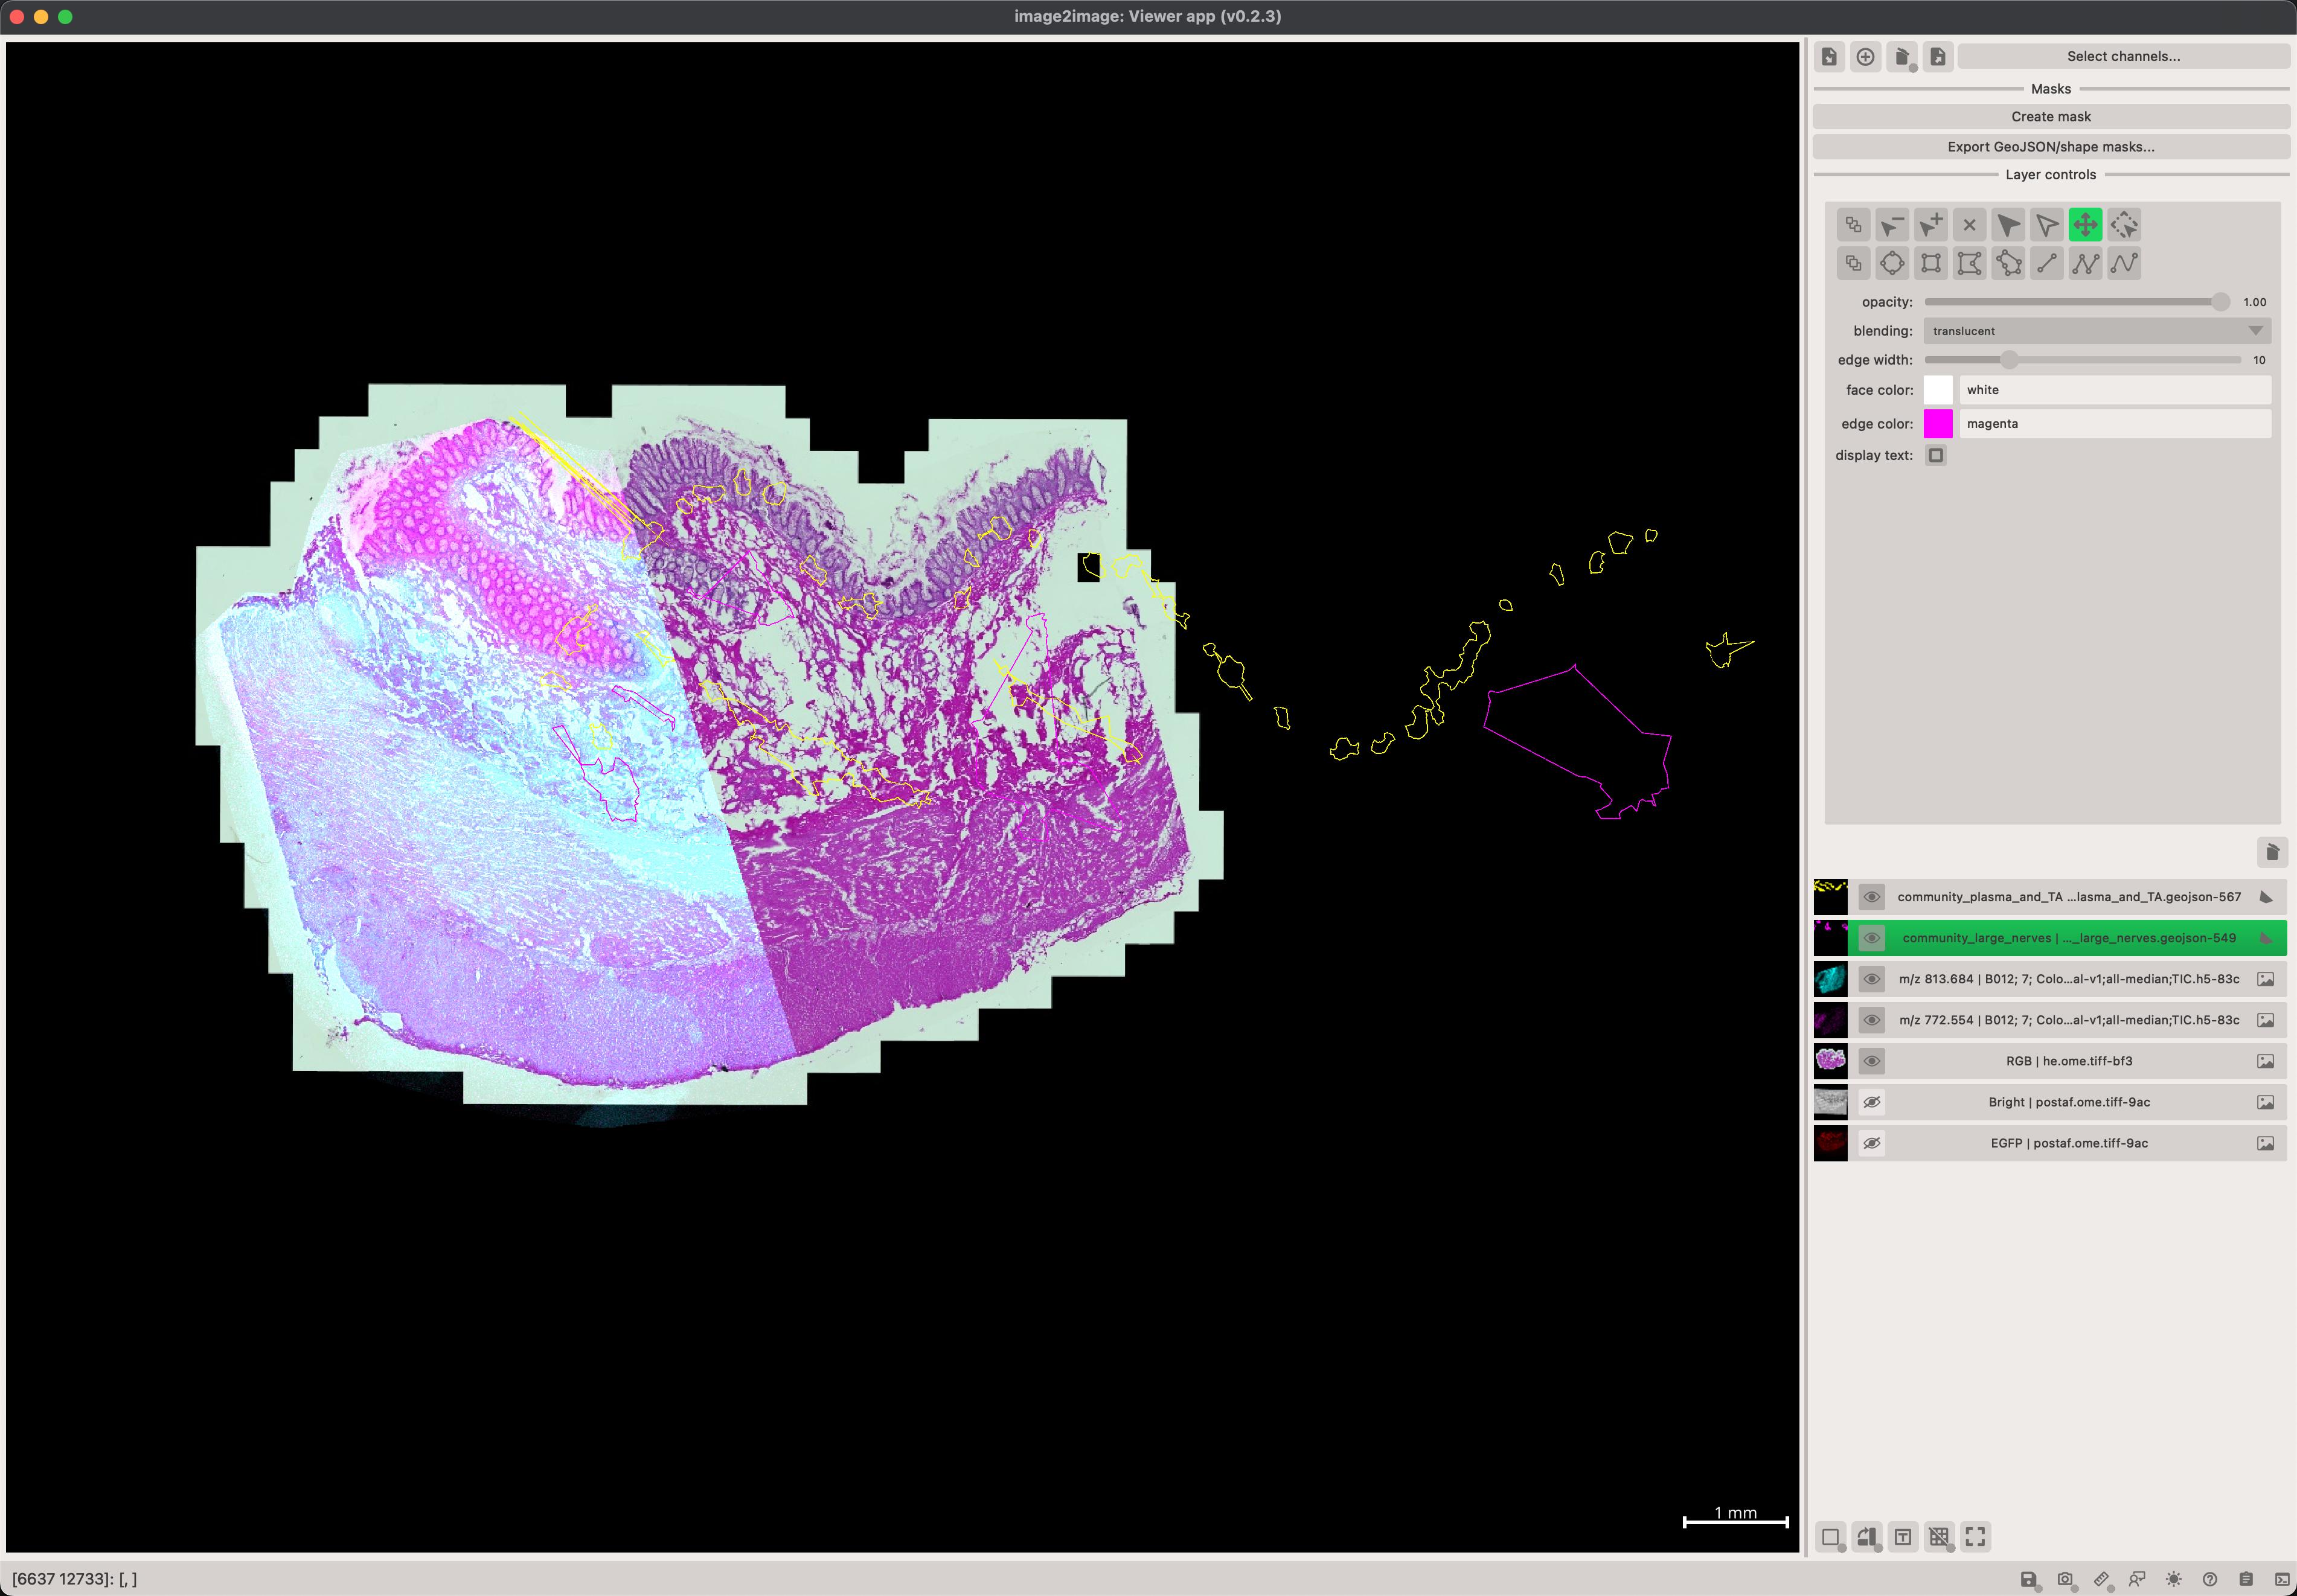Viewport: 2297px width, 1596px height.
Task: Select the m/z 813.684 layer row
Action: [2068, 979]
